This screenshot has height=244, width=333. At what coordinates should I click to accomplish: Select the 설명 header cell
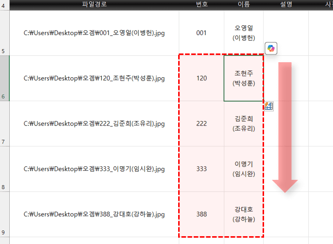click(286, 4)
